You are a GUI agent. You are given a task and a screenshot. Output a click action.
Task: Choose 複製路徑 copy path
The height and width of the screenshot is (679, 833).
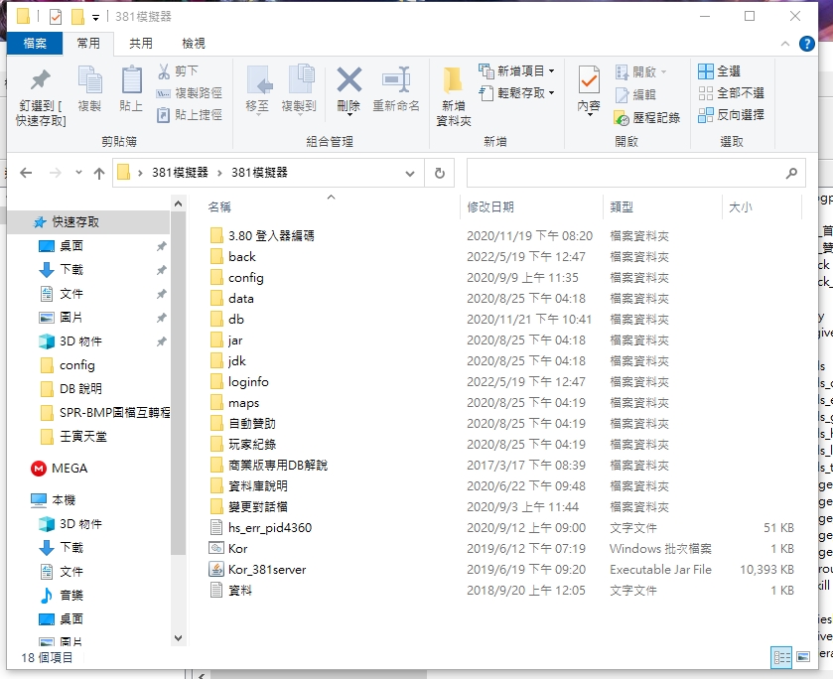(189, 93)
